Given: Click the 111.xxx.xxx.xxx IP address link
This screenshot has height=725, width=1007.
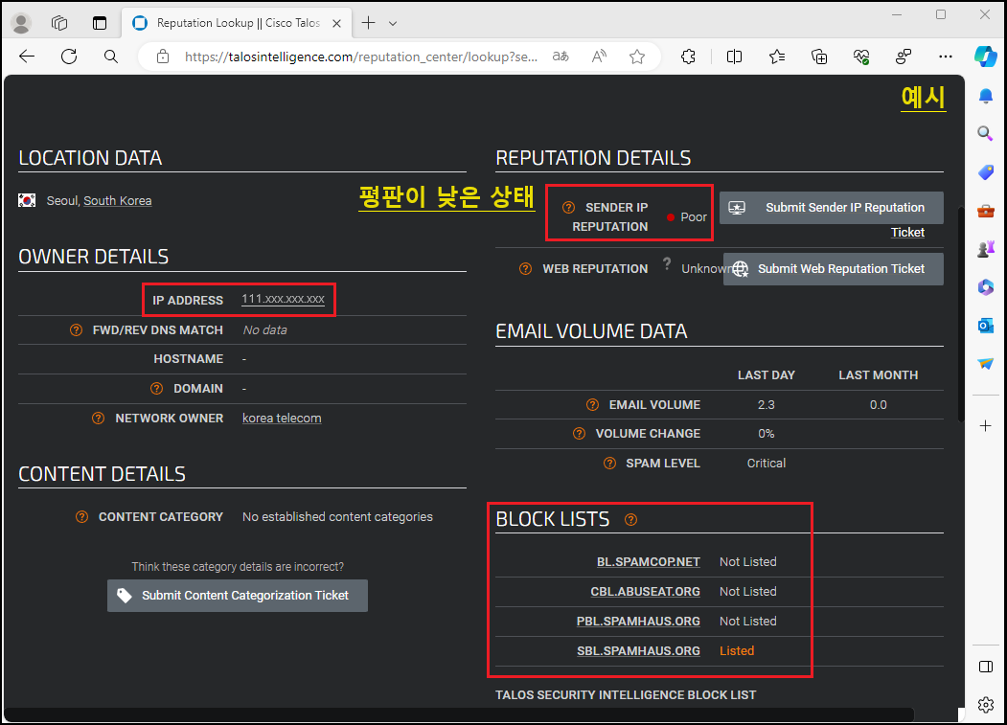Looking at the screenshot, I should pyautogui.click(x=284, y=299).
